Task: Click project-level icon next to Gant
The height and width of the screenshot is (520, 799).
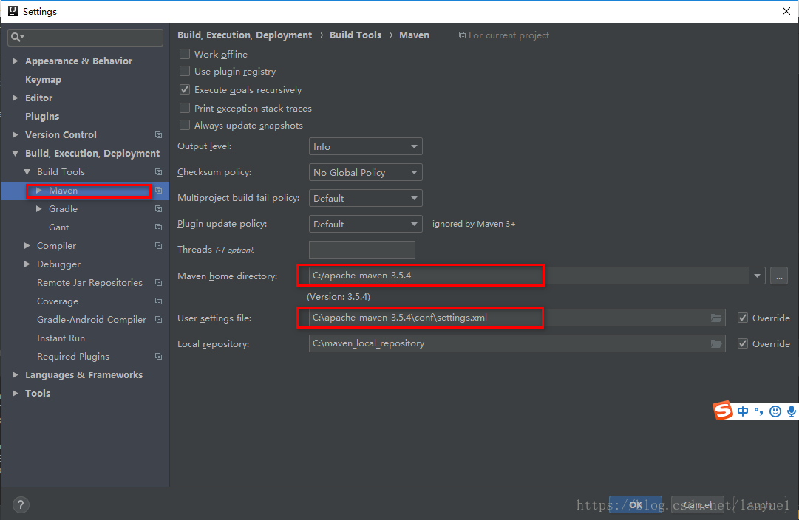Action: 158,227
